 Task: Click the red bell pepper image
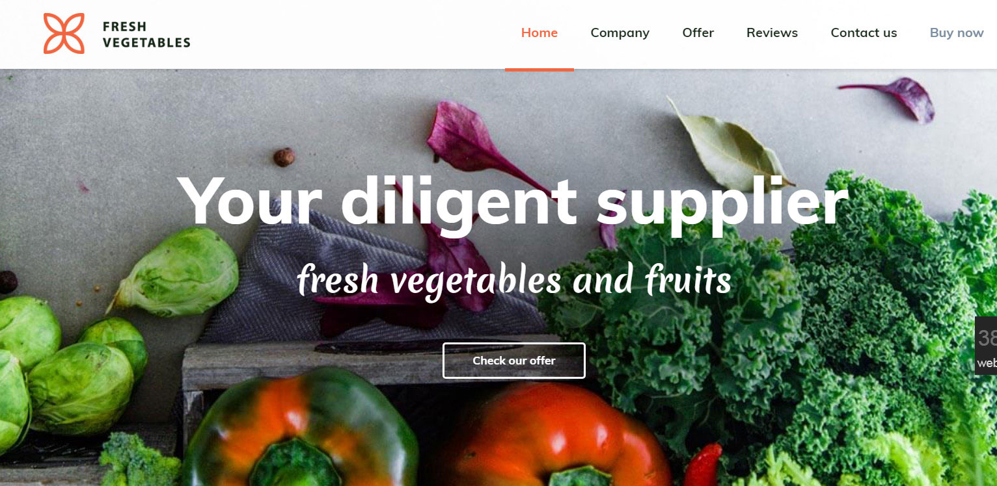(553, 435)
